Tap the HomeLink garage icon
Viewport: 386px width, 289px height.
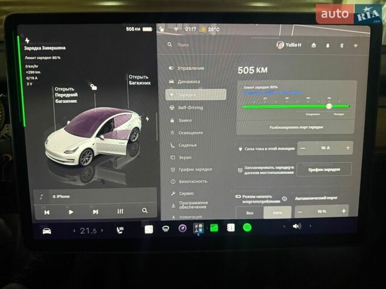pos(314,45)
